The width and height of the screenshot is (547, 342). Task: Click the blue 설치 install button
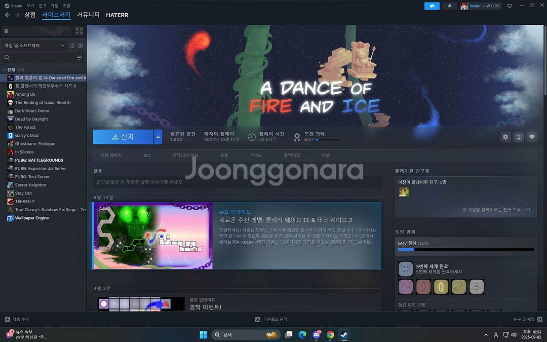(123, 137)
